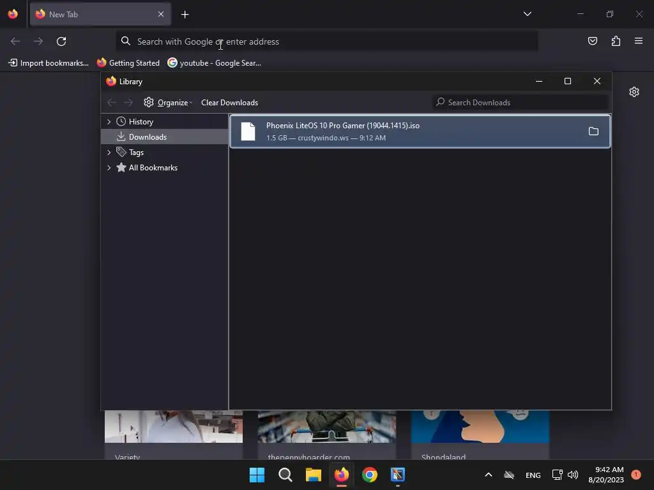This screenshot has height=490, width=654.
Task: Open Save to Pocket button
Action: click(592, 41)
